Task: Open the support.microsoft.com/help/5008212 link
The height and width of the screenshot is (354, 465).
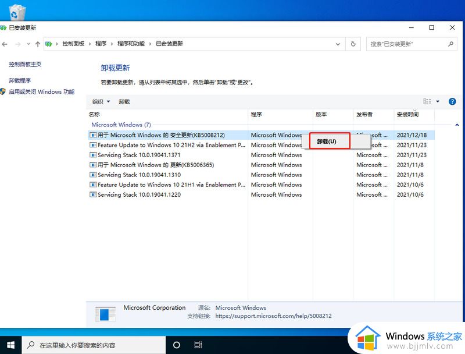Action: click(x=273, y=316)
